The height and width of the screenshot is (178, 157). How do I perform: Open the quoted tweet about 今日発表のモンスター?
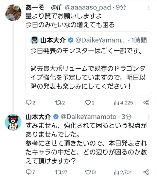(x=89, y=63)
